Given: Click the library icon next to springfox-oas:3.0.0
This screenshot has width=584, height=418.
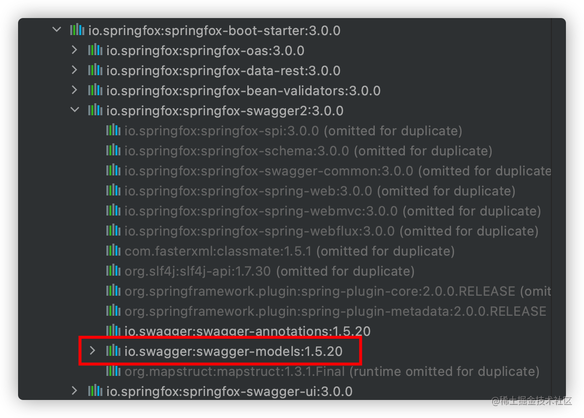Looking at the screenshot, I should 95,50.
